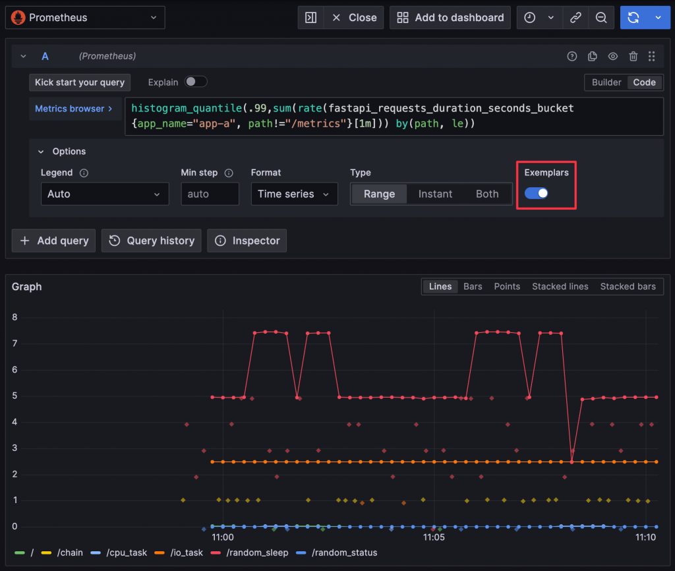Expand the time picker dropdown chevron

pyautogui.click(x=551, y=18)
